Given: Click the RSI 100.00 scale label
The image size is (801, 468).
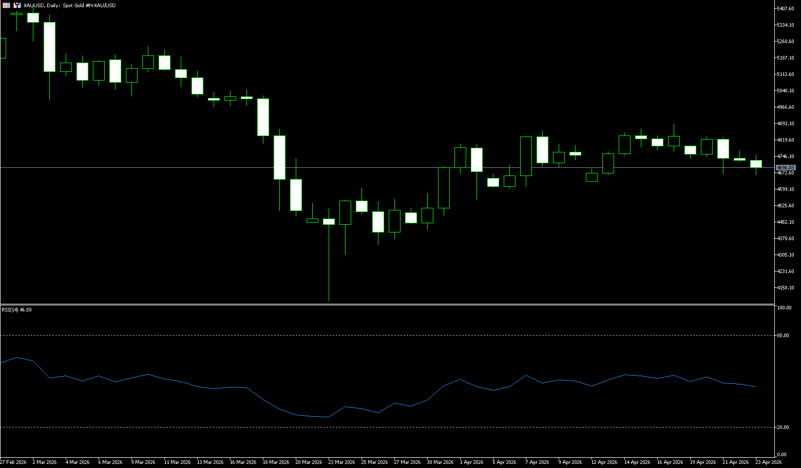Looking at the screenshot, I should click(785, 308).
